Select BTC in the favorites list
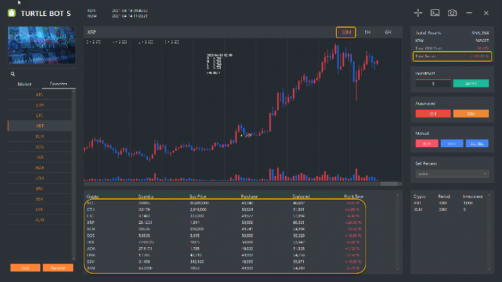The height and width of the screenshot is (282, 502). coord(40,94)
